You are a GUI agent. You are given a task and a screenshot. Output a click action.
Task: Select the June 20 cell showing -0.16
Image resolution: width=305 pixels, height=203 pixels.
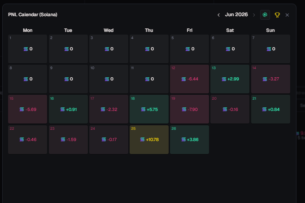[x=230, y=109]
